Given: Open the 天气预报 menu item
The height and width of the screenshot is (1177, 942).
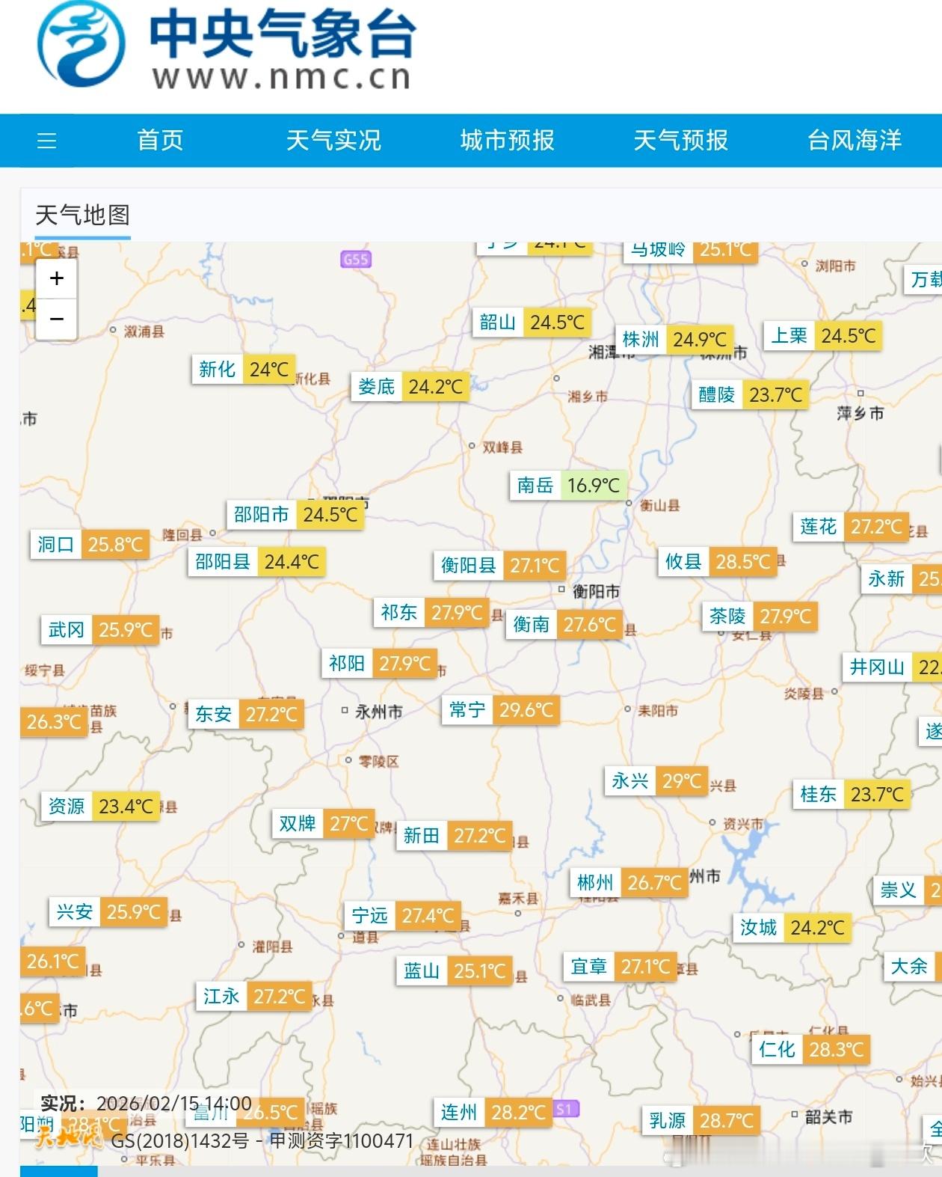Looking at the screenshot, I should coord(680,140).
